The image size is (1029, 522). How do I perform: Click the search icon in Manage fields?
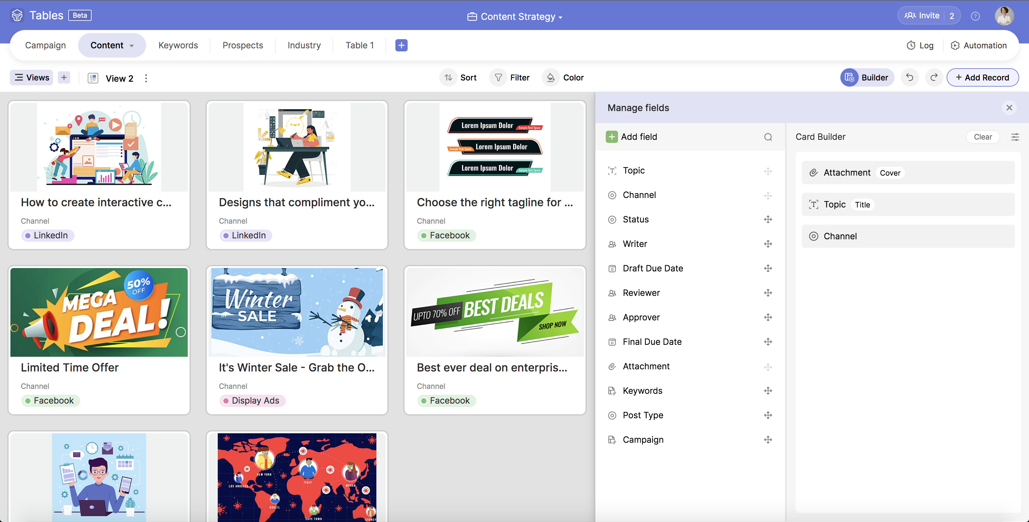pyautogui.click(x=768, y=137)
